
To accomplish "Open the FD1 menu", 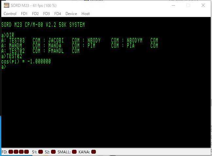I will click(x=24, y=14).
